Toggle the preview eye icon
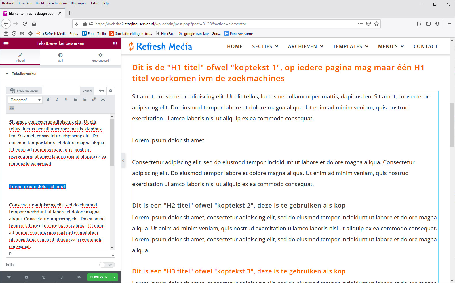The height and width of the screenshot is (283, 455). (79, 277)
